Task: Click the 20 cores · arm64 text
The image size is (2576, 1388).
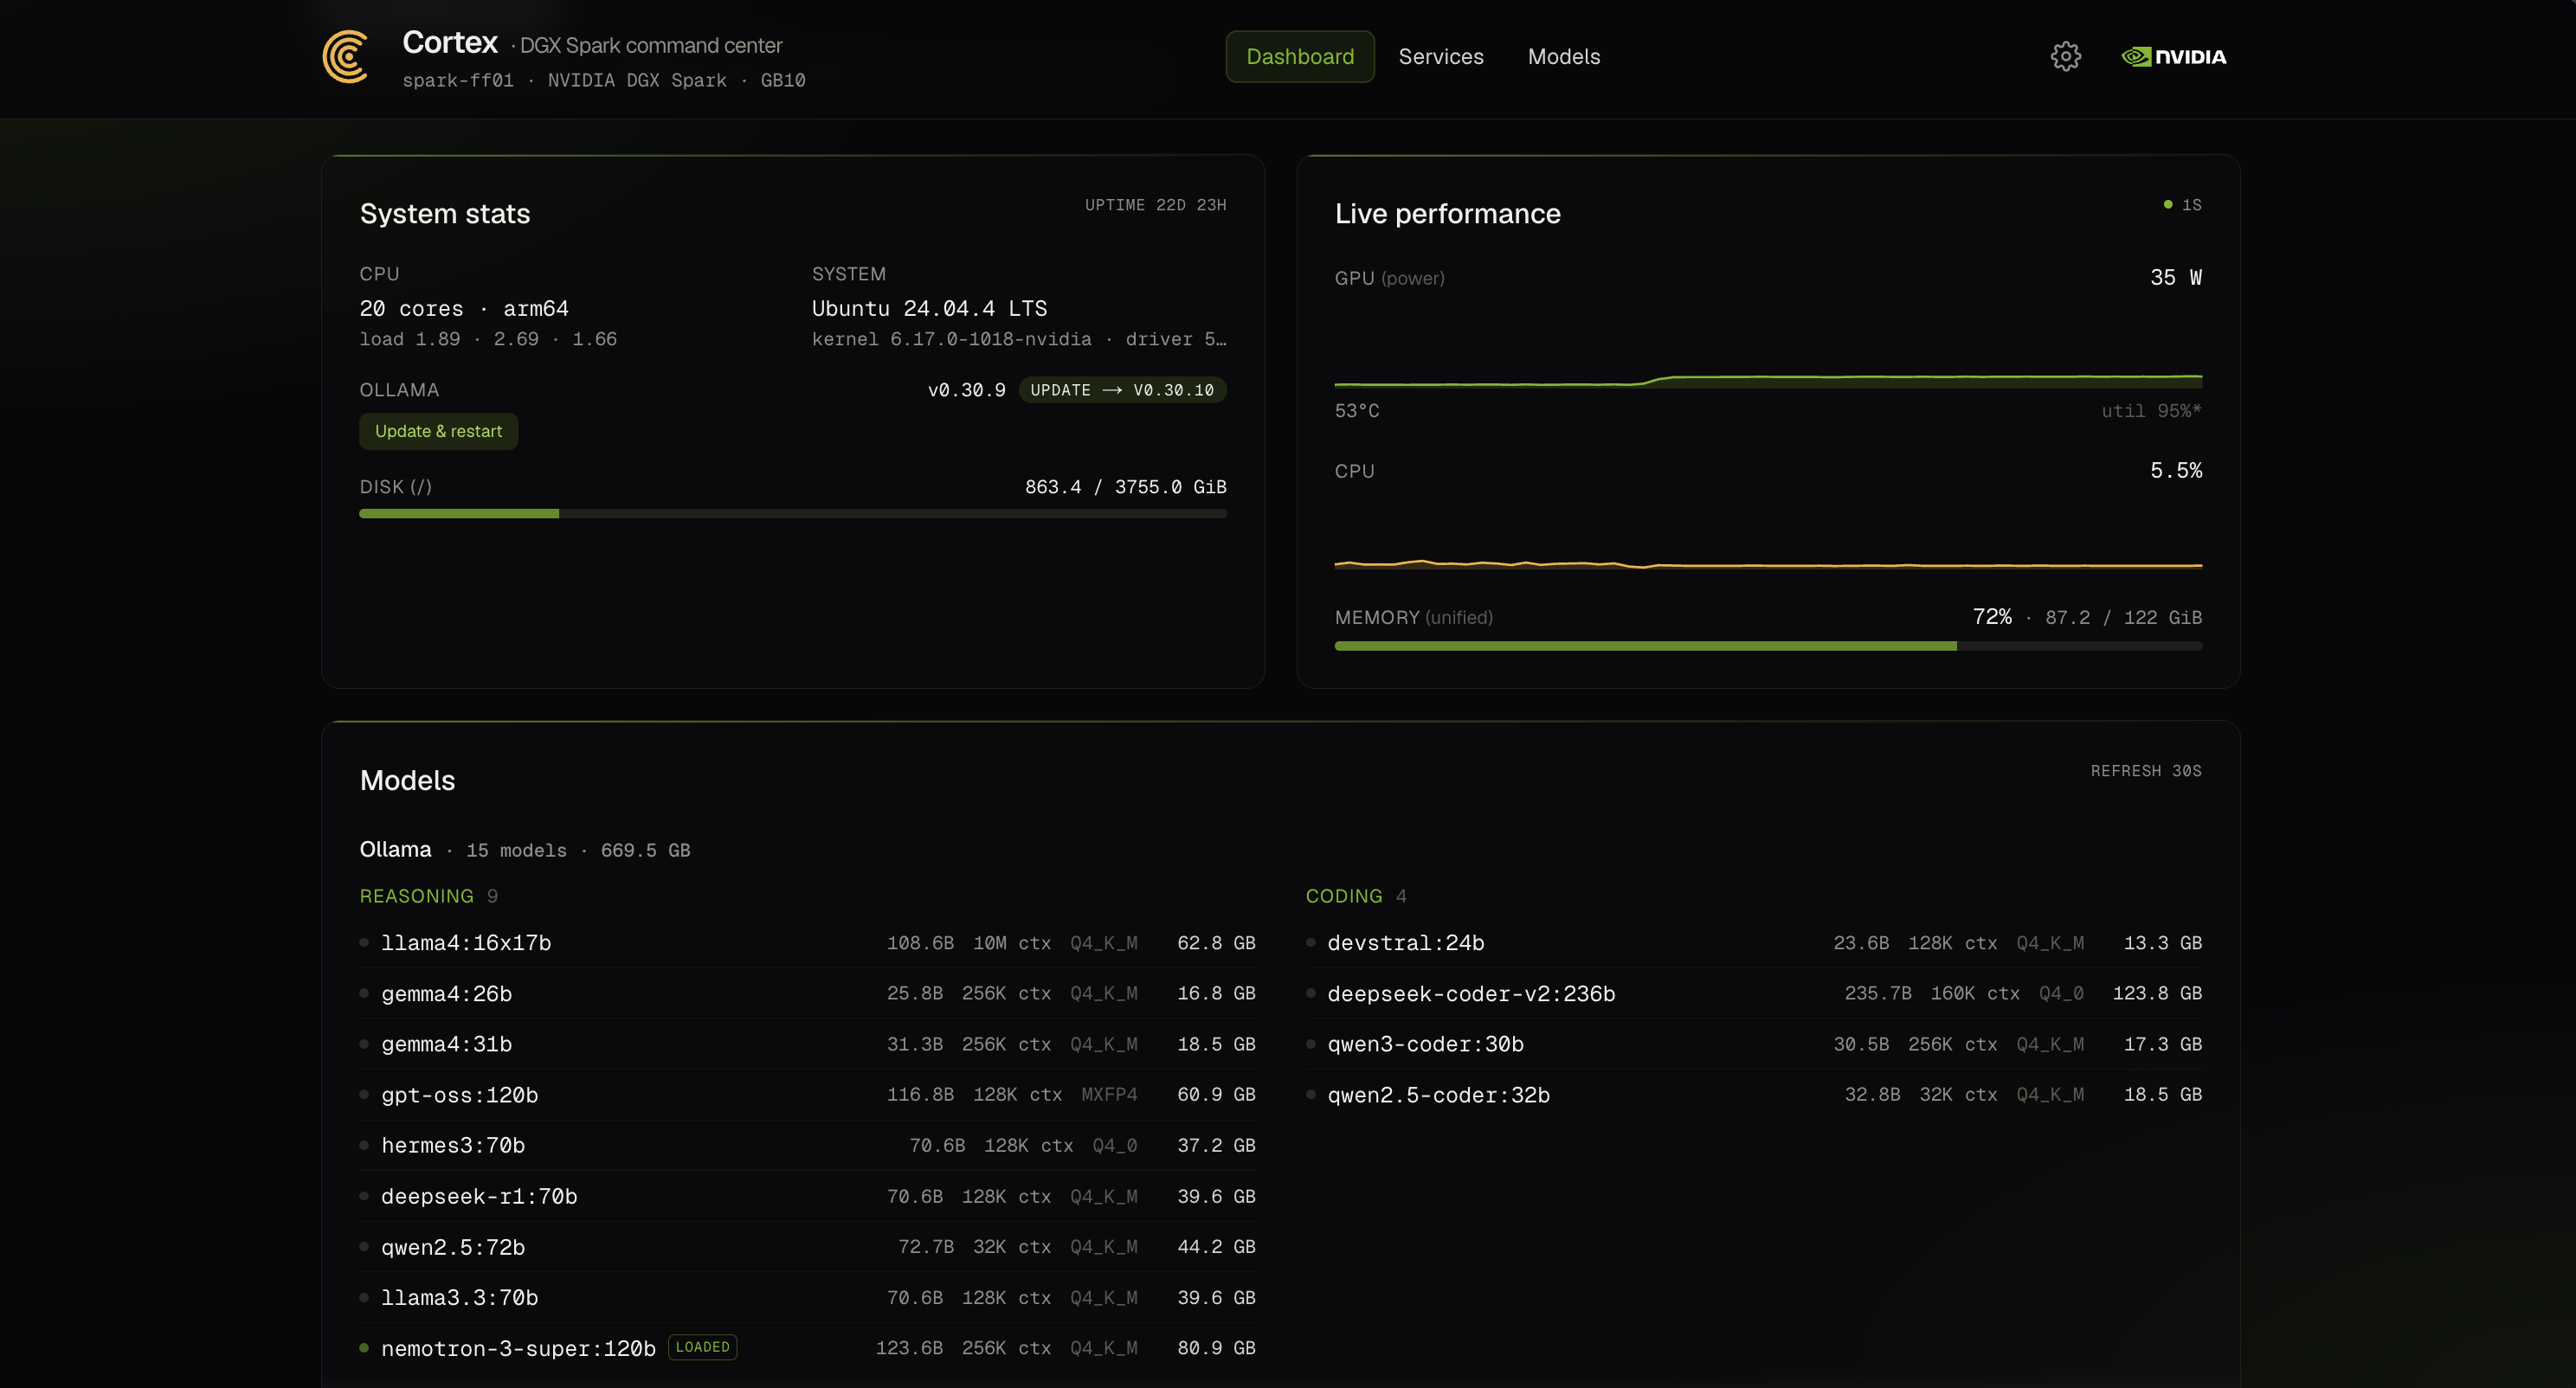Action: coord(464,309)
